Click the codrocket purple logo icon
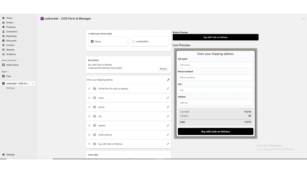Image resolution: width=307 pixels, height=173 pixels. click(x=42, y=18)
